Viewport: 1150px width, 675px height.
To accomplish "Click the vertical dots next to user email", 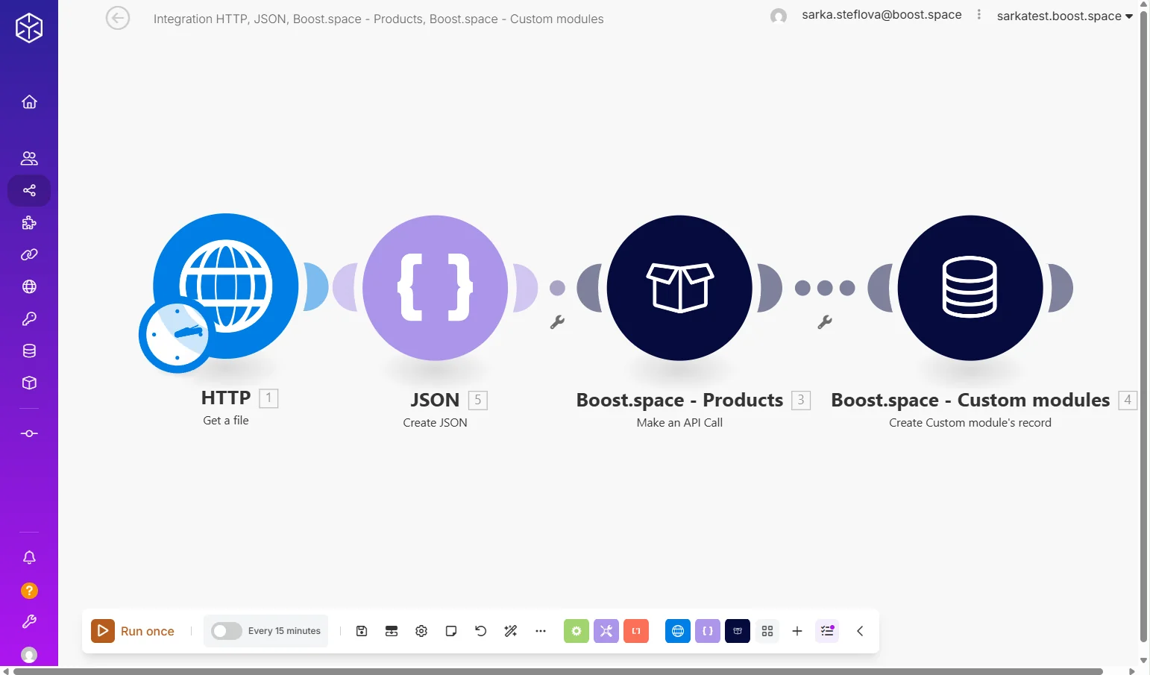I will 979,15.
